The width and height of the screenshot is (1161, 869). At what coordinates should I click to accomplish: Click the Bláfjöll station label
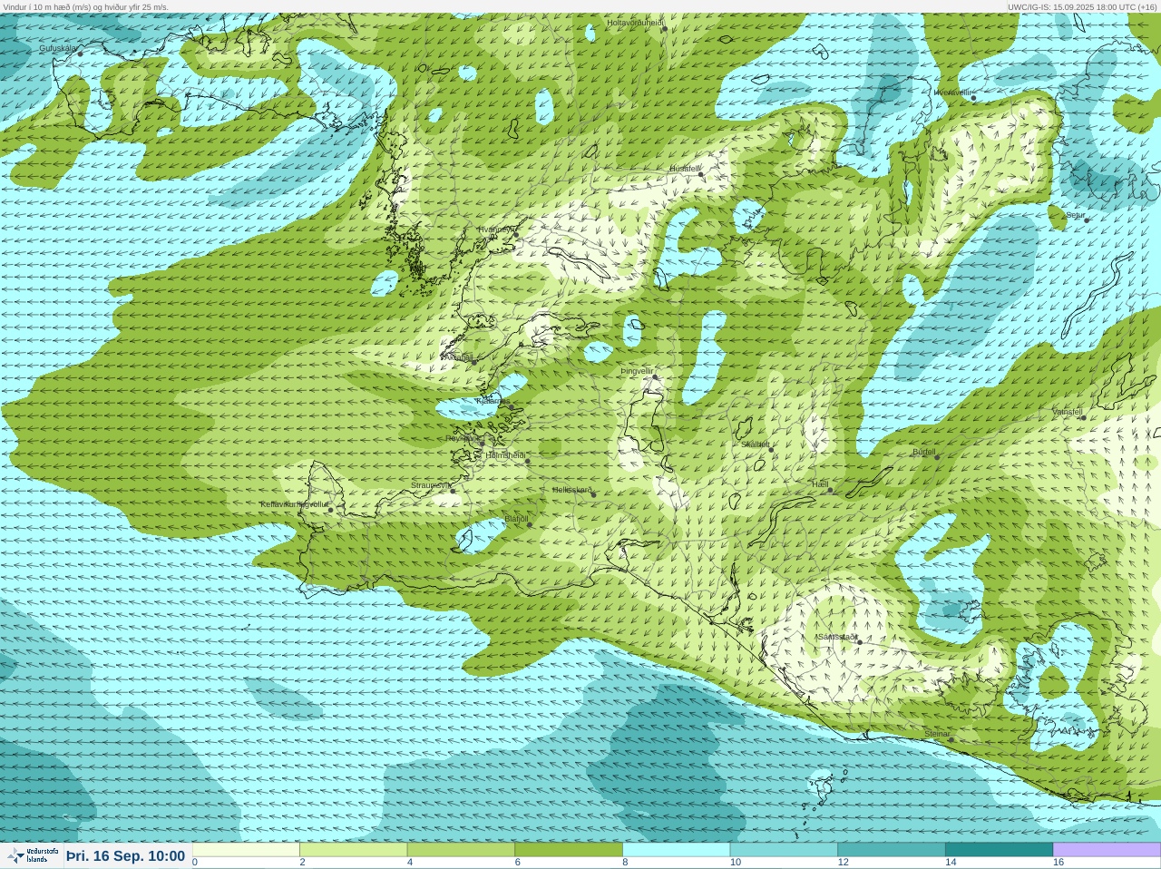pyautogui.click(x=516, y=519)
